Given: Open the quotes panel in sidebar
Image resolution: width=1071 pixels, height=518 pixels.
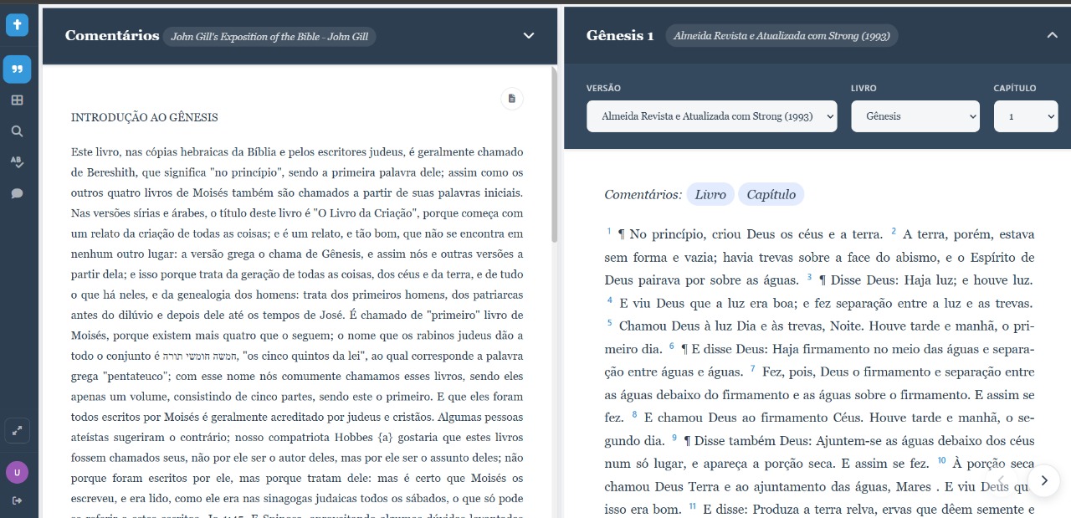Looking at the screenshot, I should tap(17, 69).
